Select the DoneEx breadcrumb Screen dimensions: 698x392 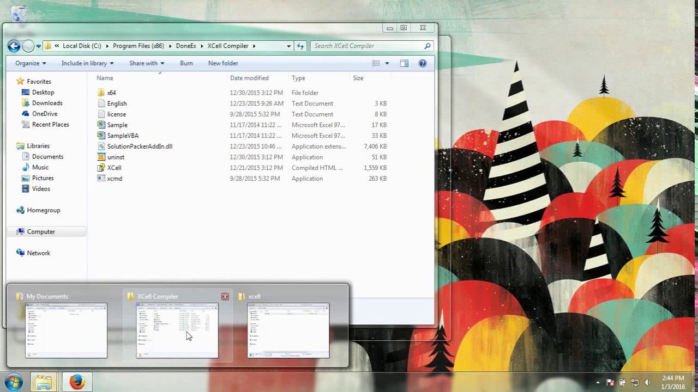(x=186, y=46)
